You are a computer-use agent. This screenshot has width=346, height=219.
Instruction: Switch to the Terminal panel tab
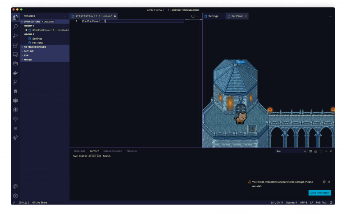pos(132,151)
